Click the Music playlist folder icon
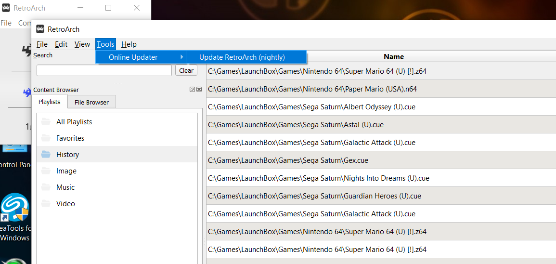 (45, 187)
